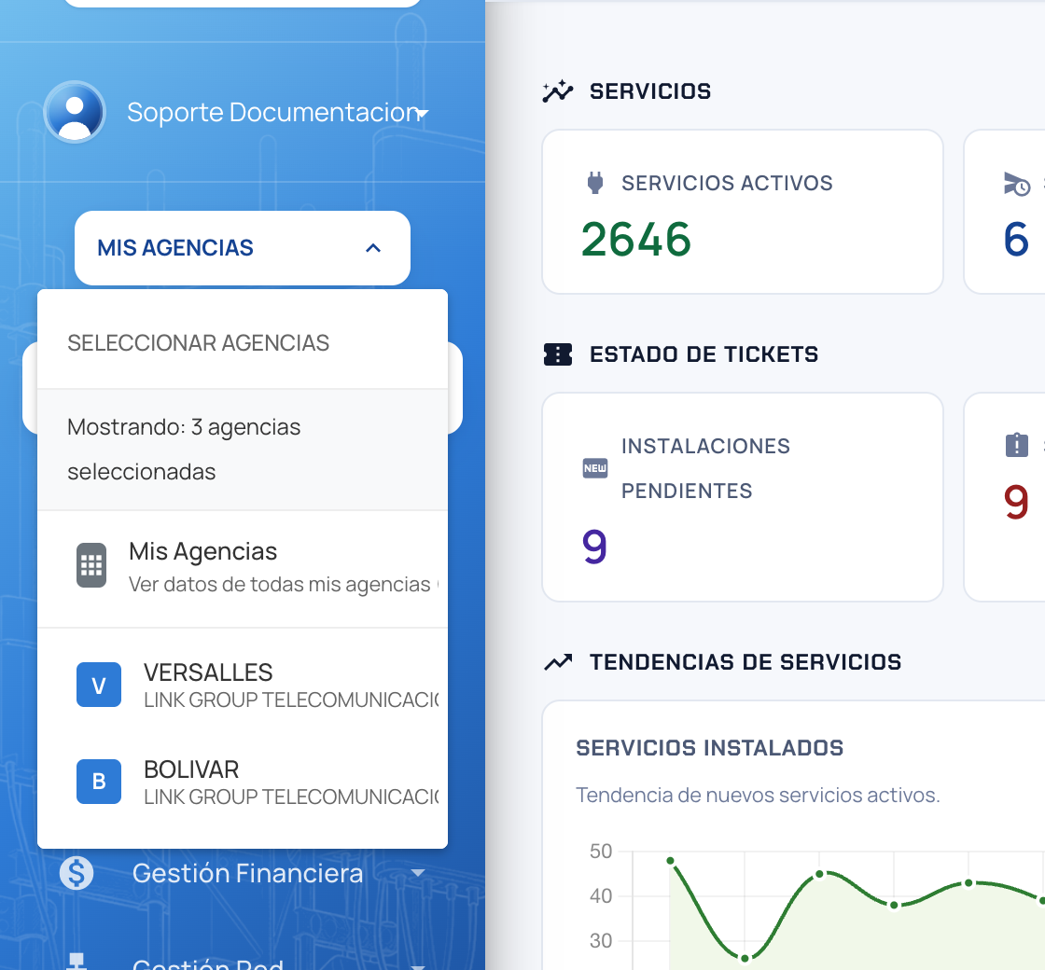This screenshot has height=970, width=1045.
Task: Click the ESTADO DE TICKETS heading
Action: tap(704, 354)
